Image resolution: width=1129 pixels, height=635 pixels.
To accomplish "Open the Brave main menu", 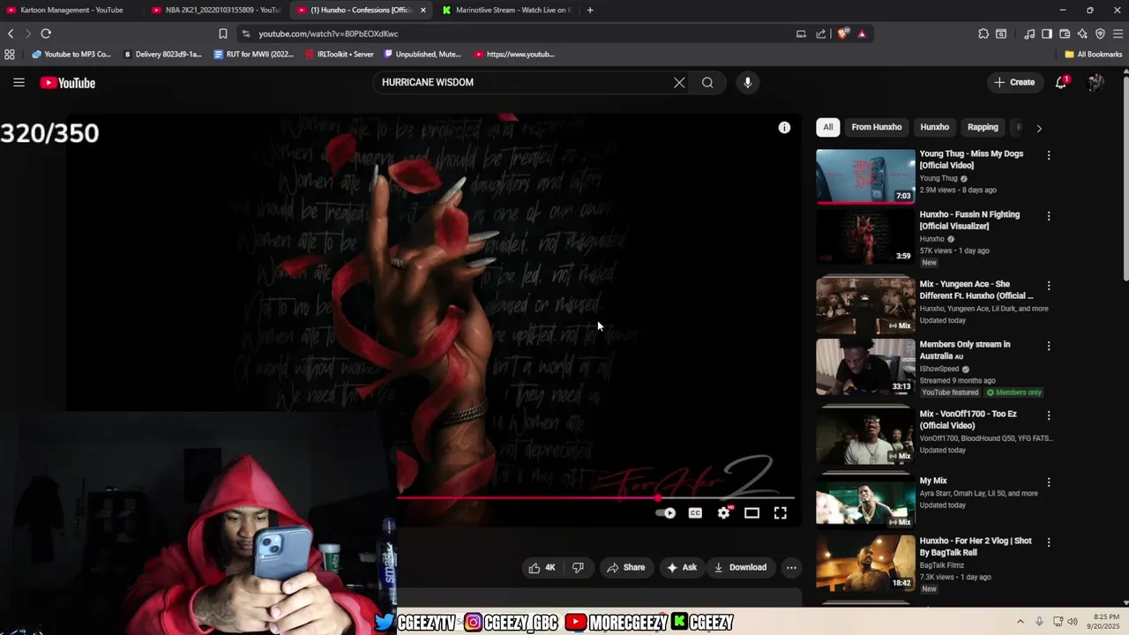I will coord(1118,34).
